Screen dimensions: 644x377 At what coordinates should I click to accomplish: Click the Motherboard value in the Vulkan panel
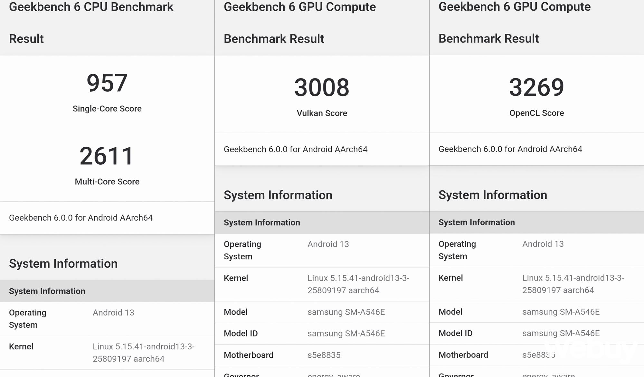(324, 355)
